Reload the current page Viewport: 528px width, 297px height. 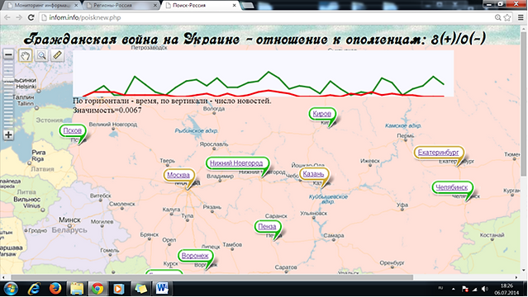point(31,17)
